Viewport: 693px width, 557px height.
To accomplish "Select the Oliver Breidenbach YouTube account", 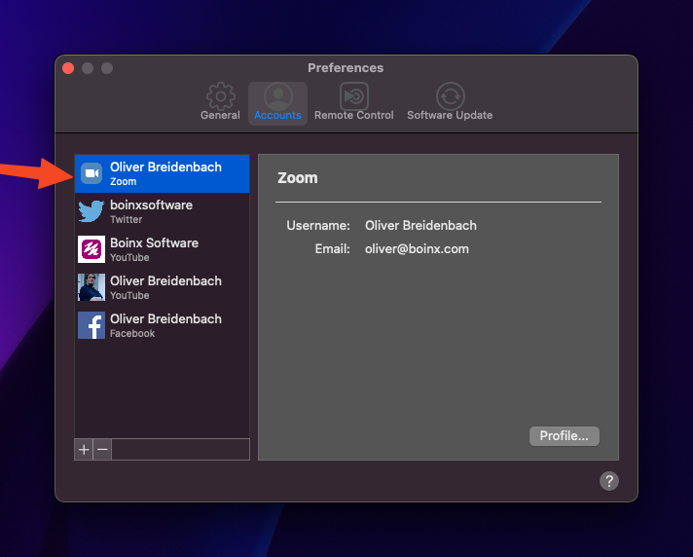I will pos(162,287).
